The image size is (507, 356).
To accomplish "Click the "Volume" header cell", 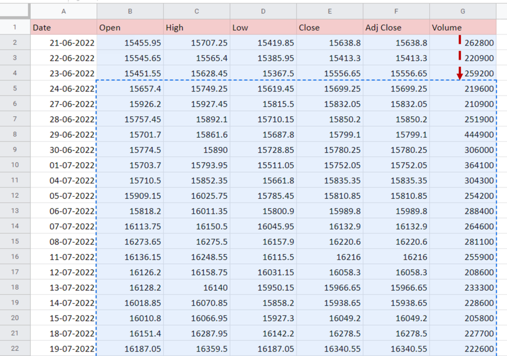I will [x=463, y=27].
